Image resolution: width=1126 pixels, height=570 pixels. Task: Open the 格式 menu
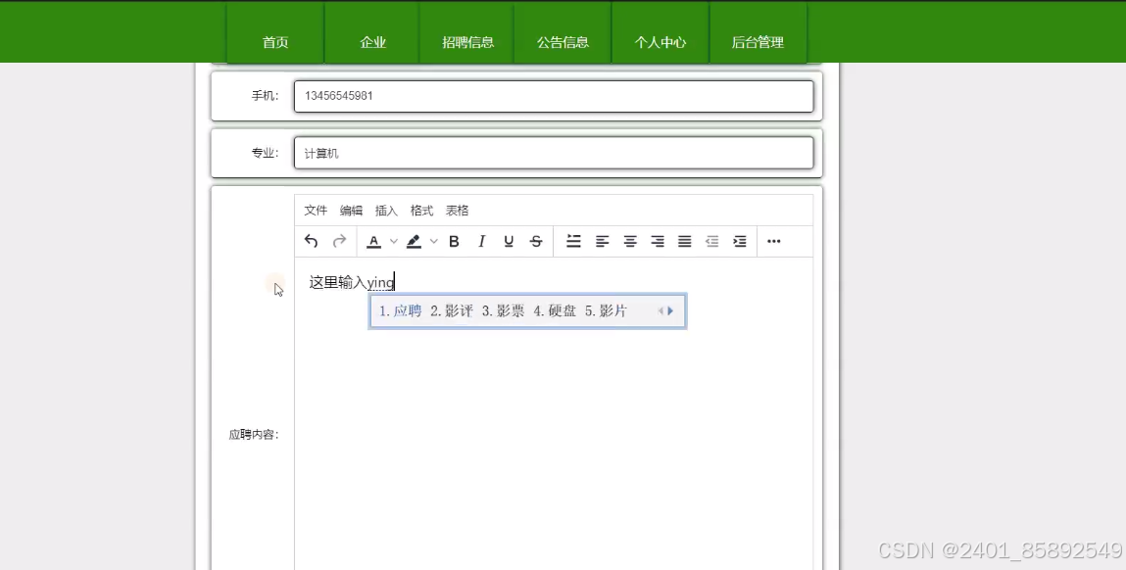(421, 211)
